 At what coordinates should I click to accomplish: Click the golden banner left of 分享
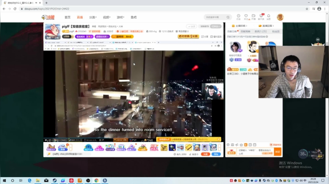(x=188, y=36)
